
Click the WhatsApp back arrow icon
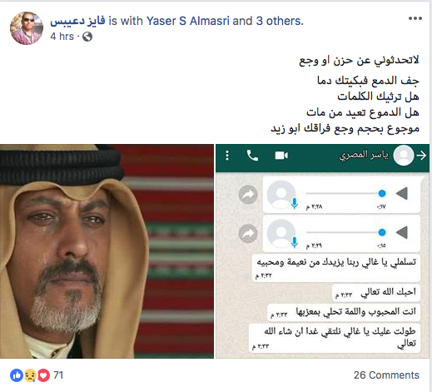tap(421, 156)
